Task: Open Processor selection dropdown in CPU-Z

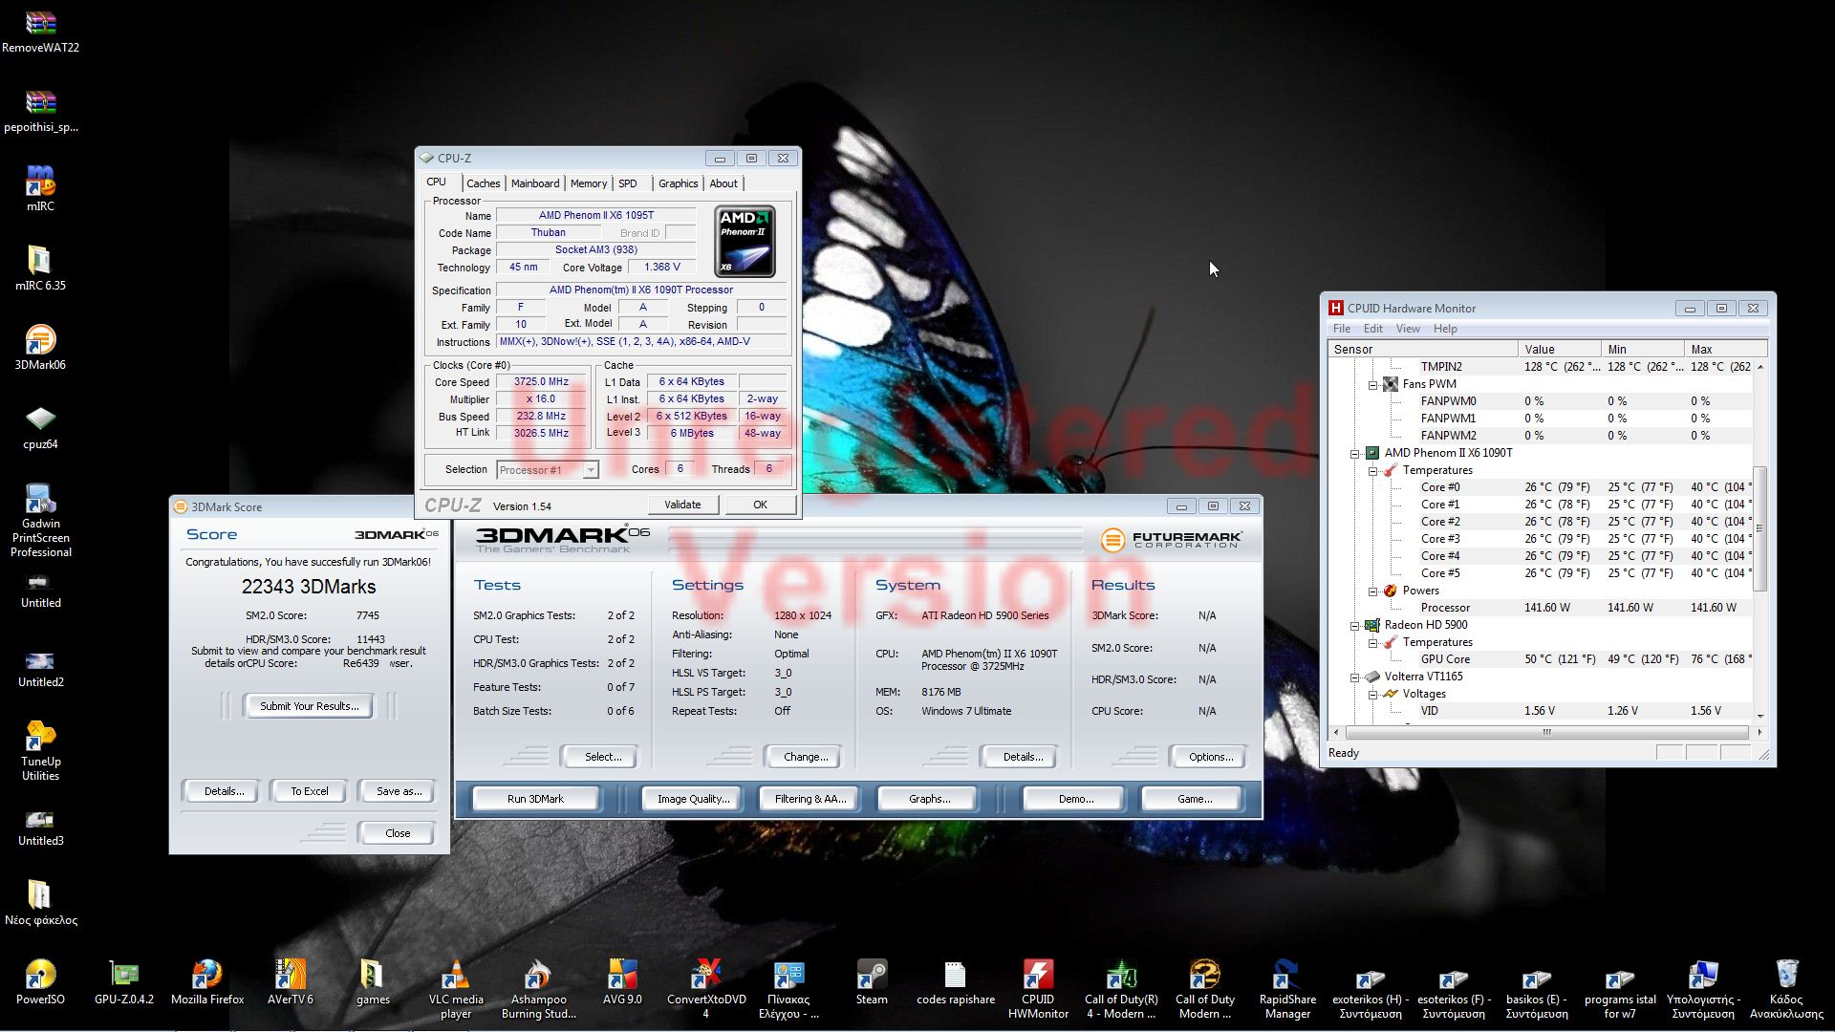Action: tap(548, 470)
